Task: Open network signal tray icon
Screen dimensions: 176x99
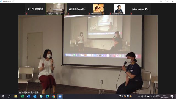Action: [x=152, y=97]
